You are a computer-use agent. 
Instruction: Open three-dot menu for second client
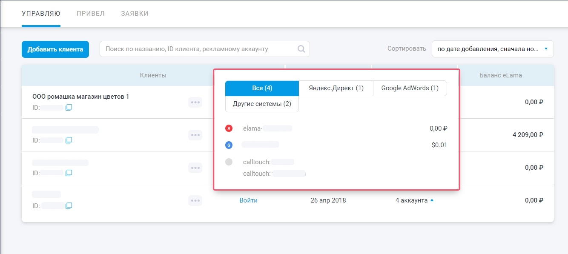[x=195, y=135]
